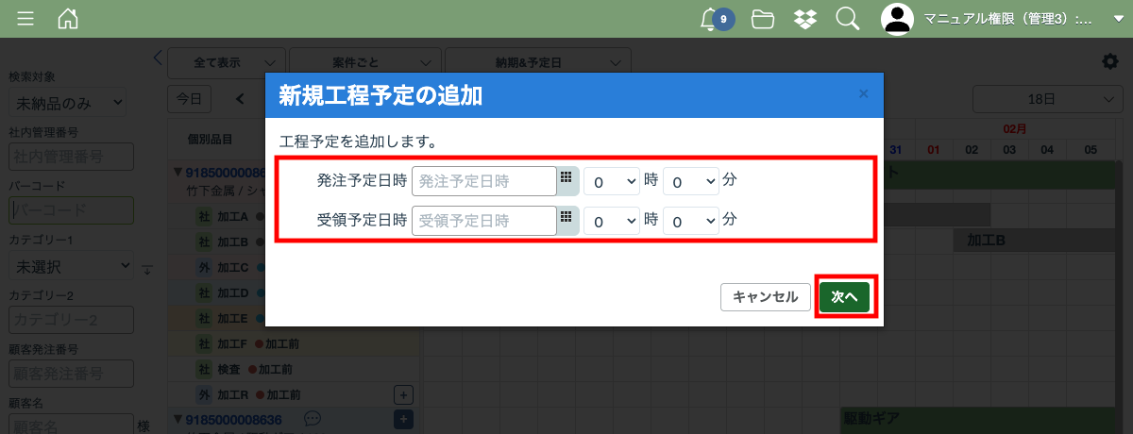Open the settings gear icon
The height and width of the screenshot is (434, 1133).
point(1110,61)
